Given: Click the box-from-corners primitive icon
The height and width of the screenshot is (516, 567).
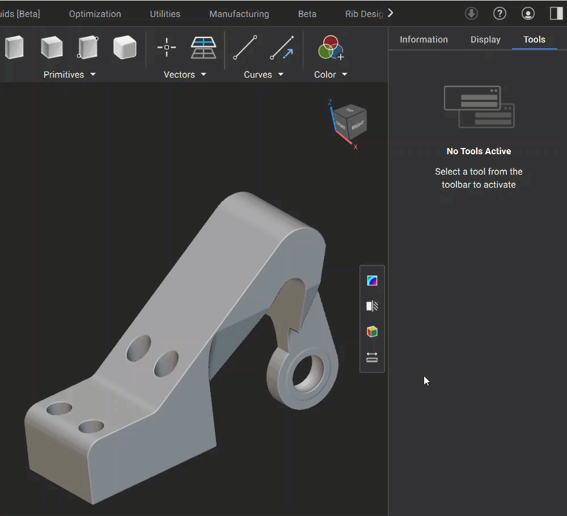Looking at the screenshot, I should (x=88, y=48).
